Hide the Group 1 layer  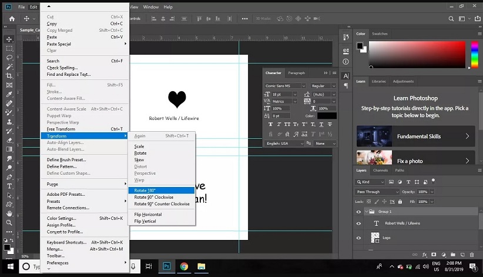[x=358, y=212]
